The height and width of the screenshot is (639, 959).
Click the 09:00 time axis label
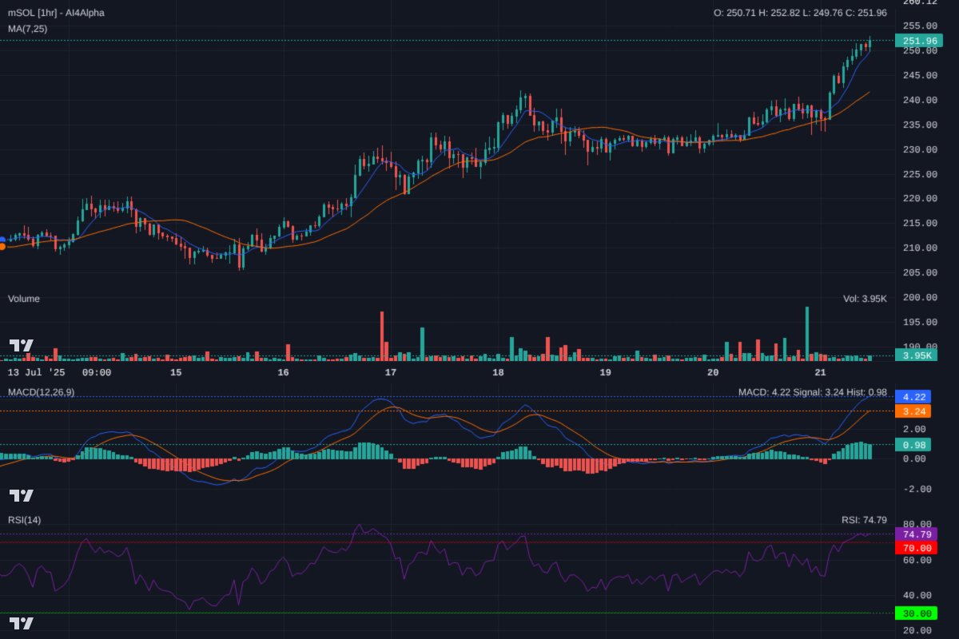(97, 373)
